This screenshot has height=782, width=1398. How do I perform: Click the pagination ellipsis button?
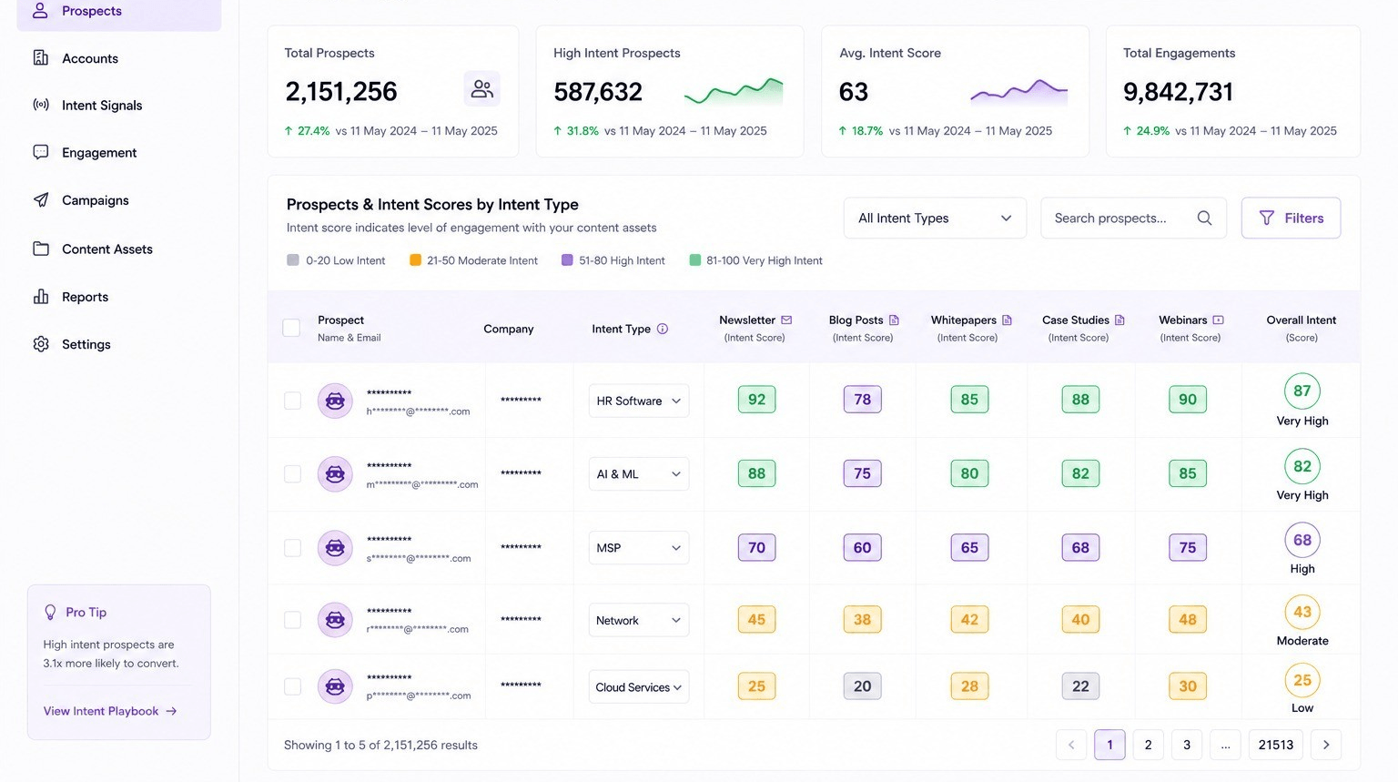tap(1225, 745)
